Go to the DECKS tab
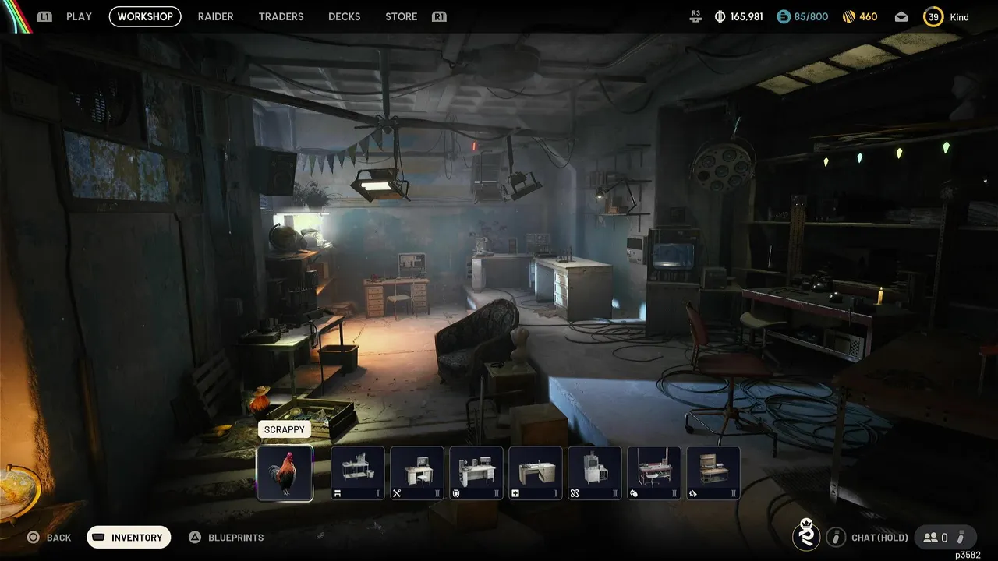This screenshot has width=998, height=561. coord(344,16)
